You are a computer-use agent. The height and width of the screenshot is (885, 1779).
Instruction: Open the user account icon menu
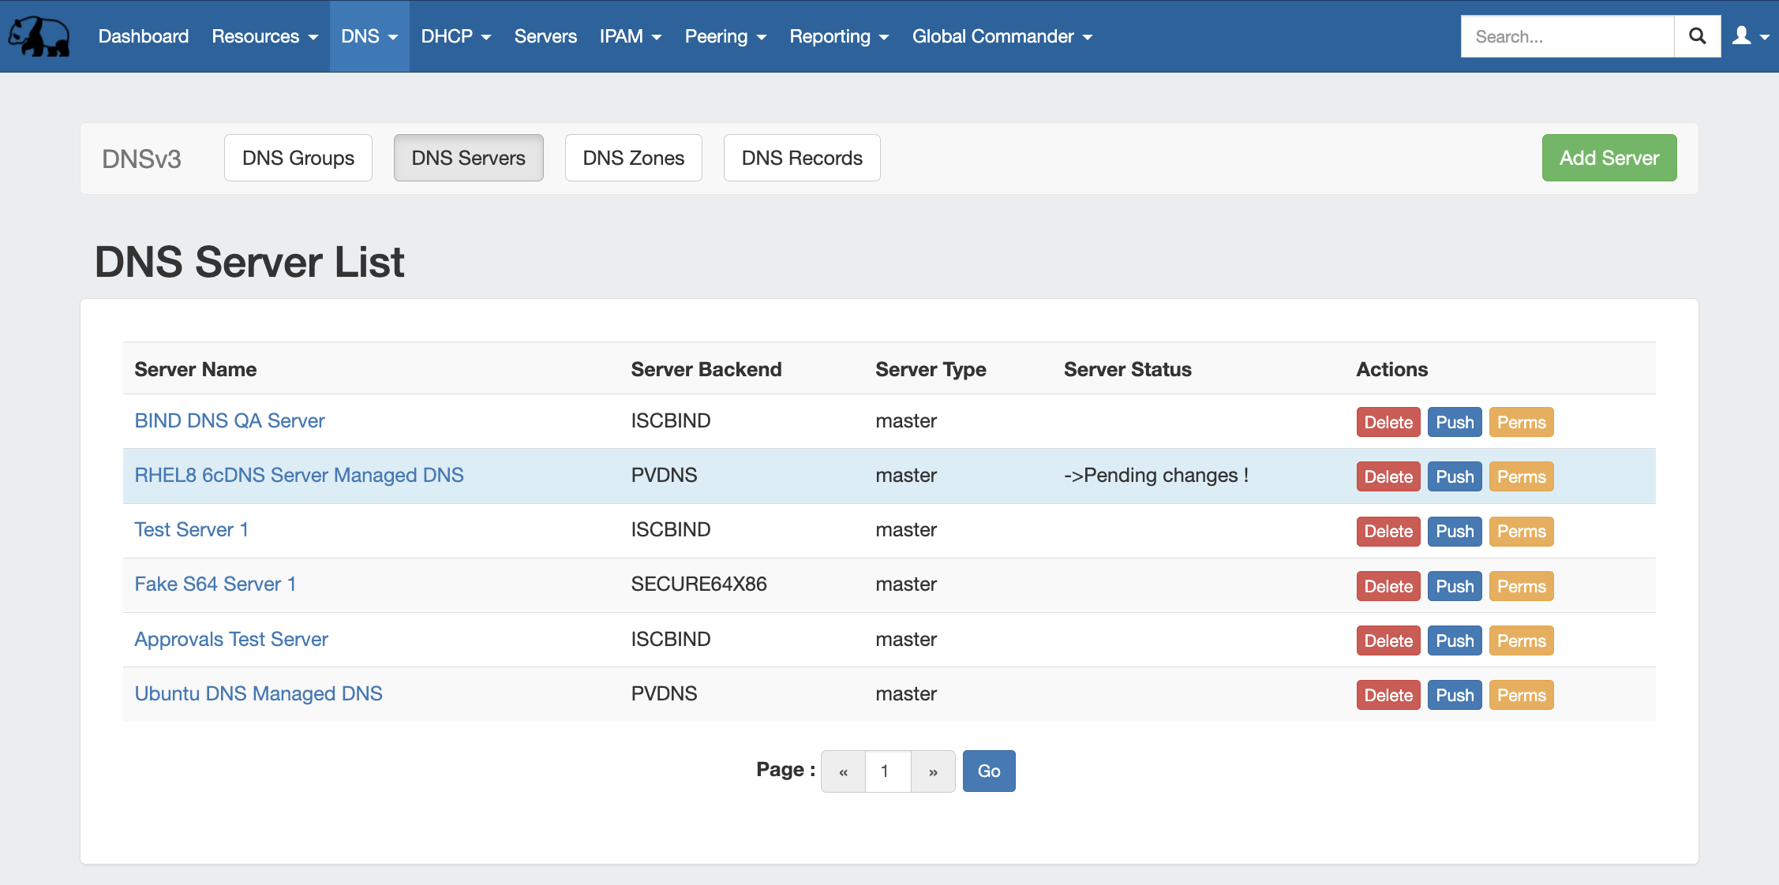[1750, 36]
